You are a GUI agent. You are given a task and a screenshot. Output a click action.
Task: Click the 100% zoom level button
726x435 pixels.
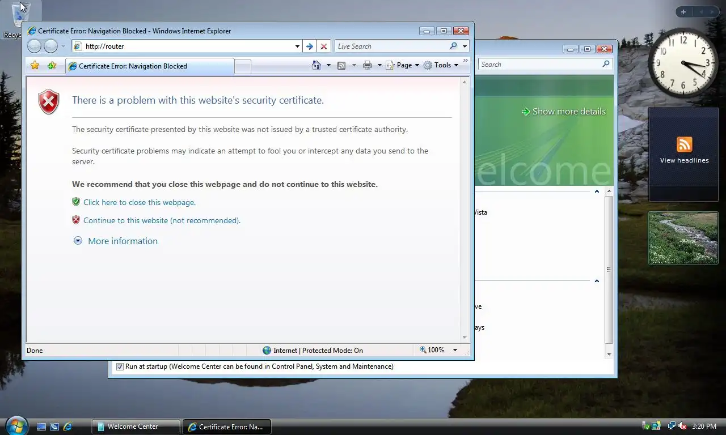[432, 350]
